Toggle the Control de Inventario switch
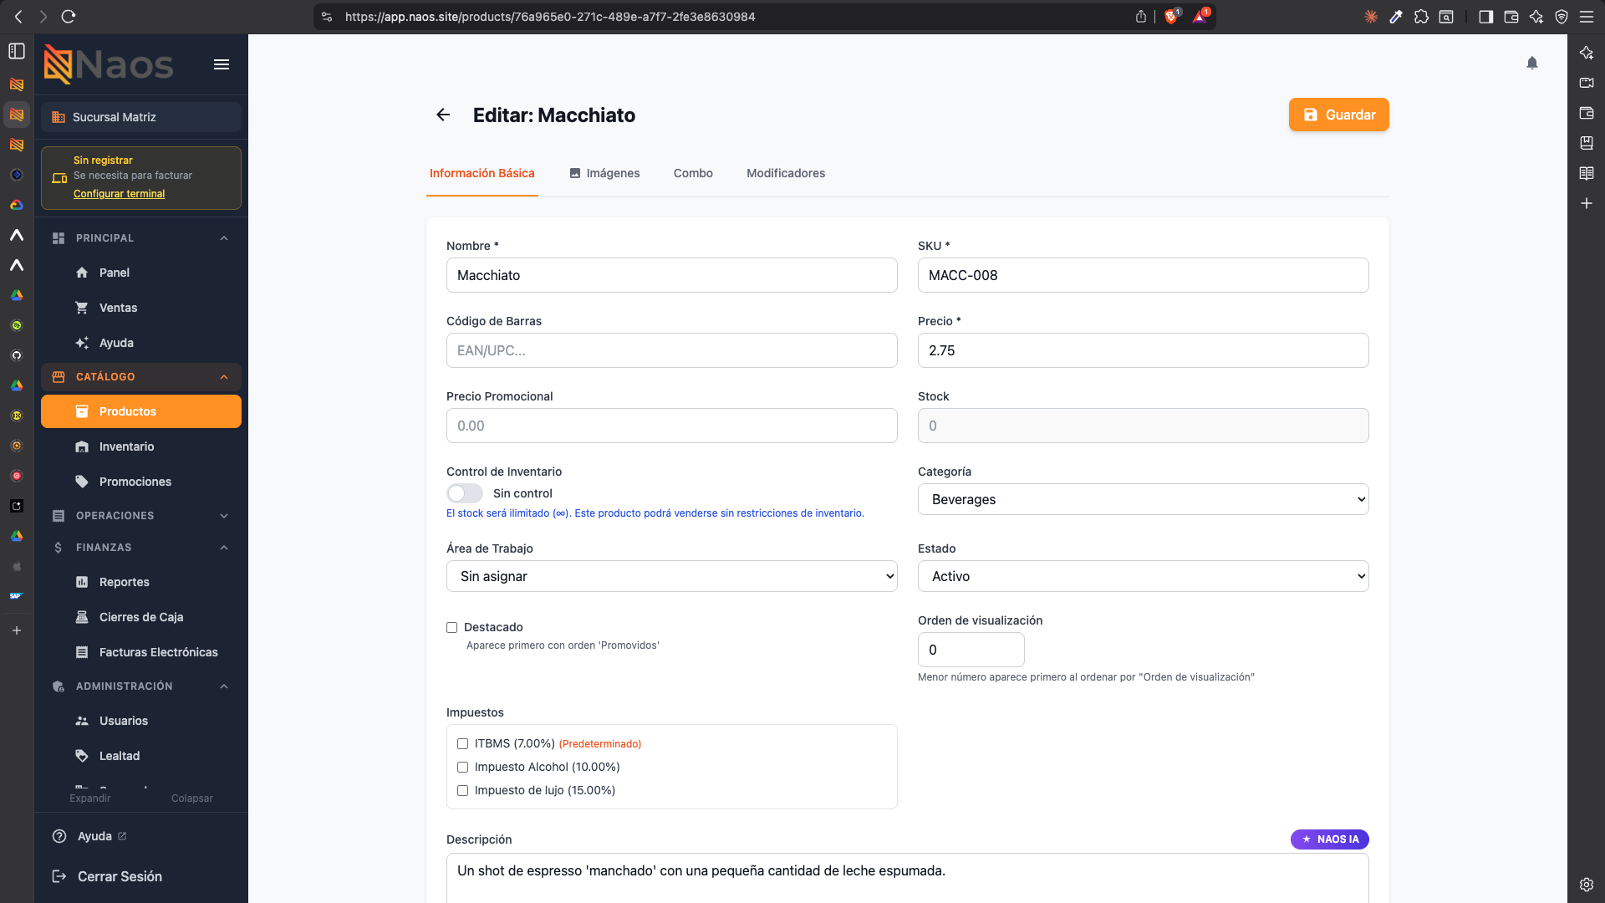Viewport: 1605px width, 903px height. coord(465,493)
